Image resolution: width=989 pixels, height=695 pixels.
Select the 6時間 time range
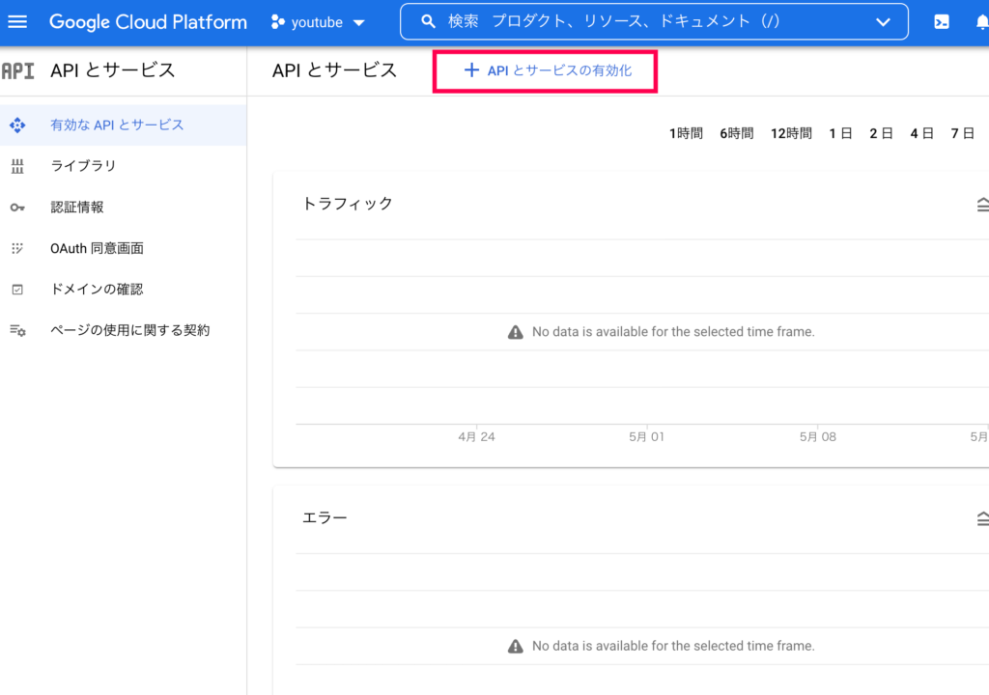click(x=737, y=133)
